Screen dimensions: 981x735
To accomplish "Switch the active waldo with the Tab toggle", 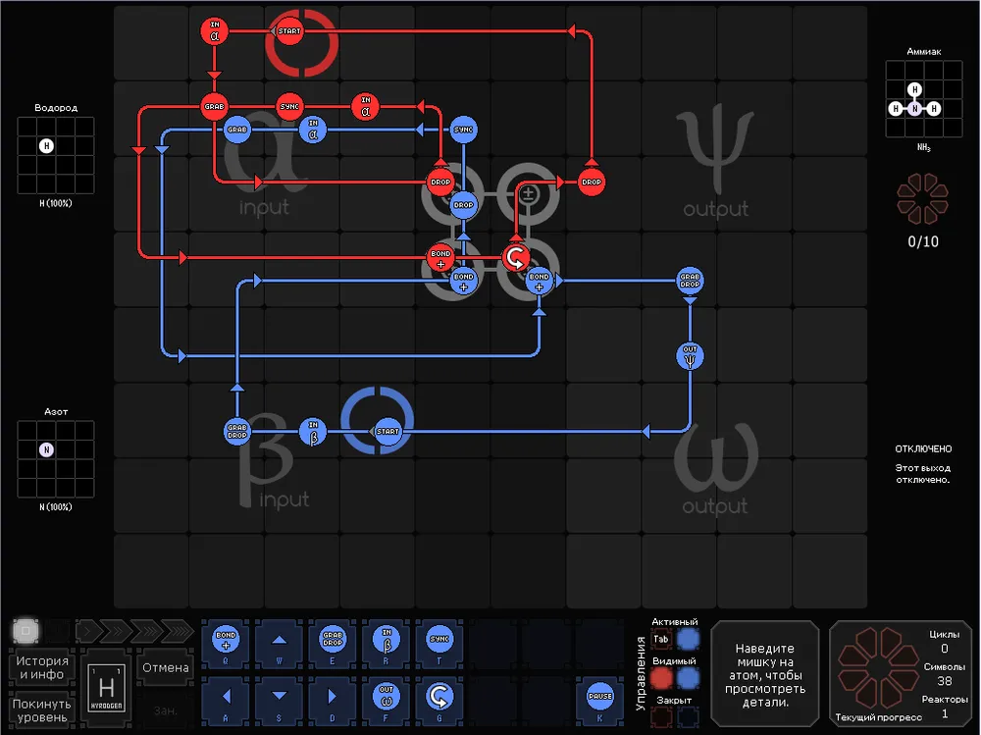I will [662, 639].
